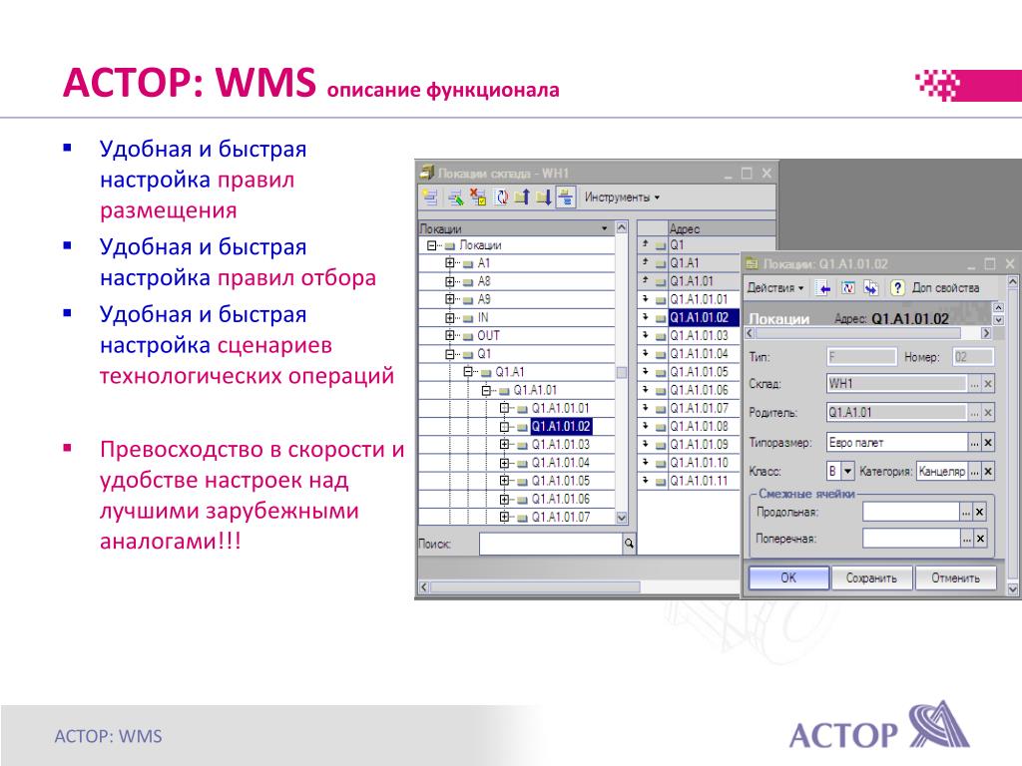Expand the A8 tree node
1022x766 pixels.
450,281
